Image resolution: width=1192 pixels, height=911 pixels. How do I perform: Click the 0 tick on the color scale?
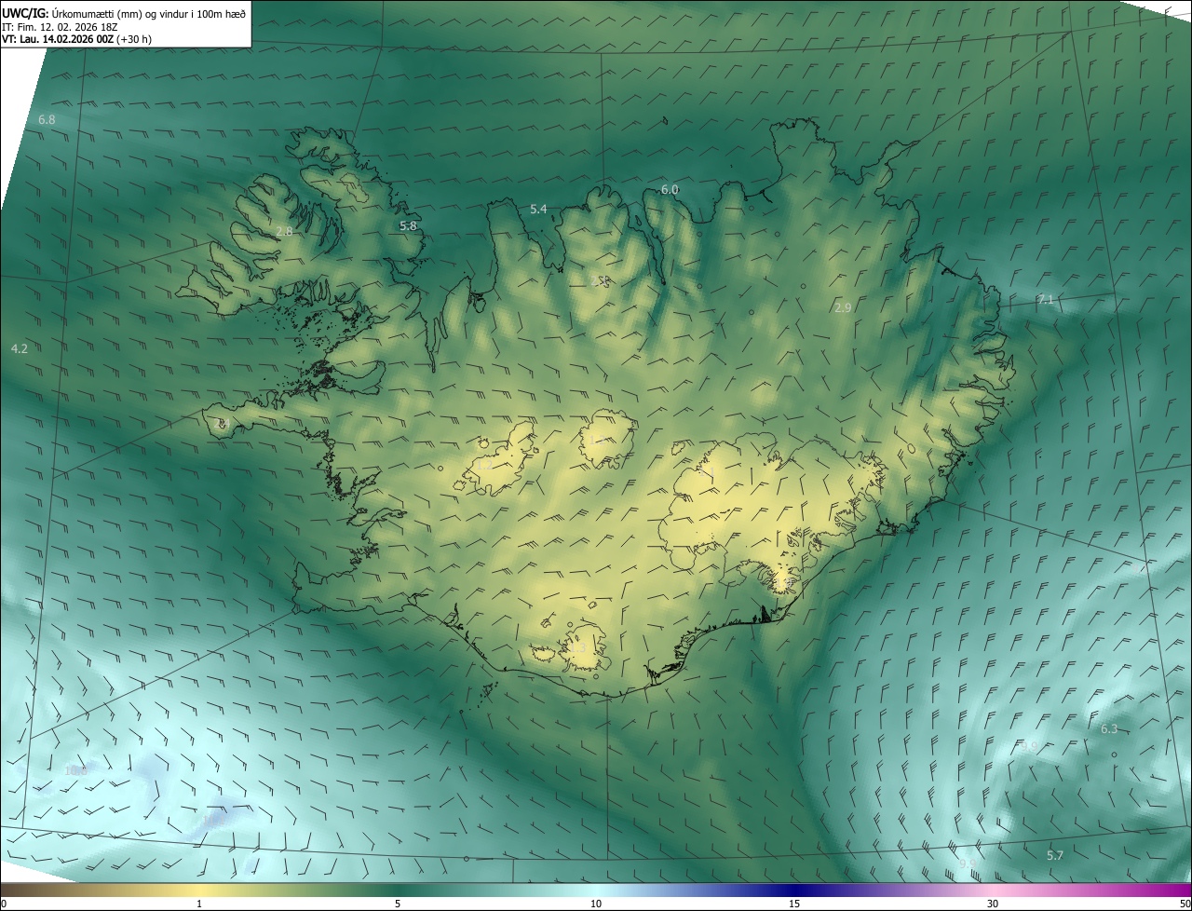(4, 904)
